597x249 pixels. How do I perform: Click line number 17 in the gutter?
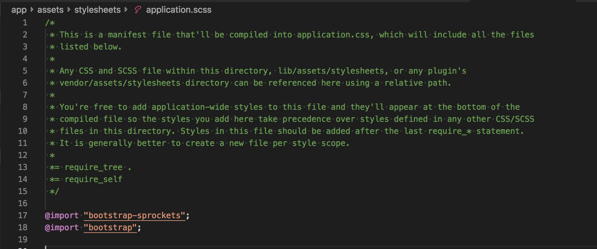click(22, 216)
